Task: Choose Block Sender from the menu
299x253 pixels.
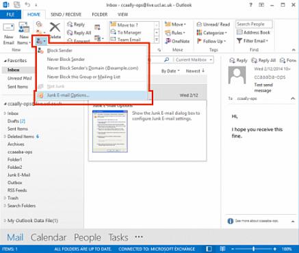Action: click(91, 51)
